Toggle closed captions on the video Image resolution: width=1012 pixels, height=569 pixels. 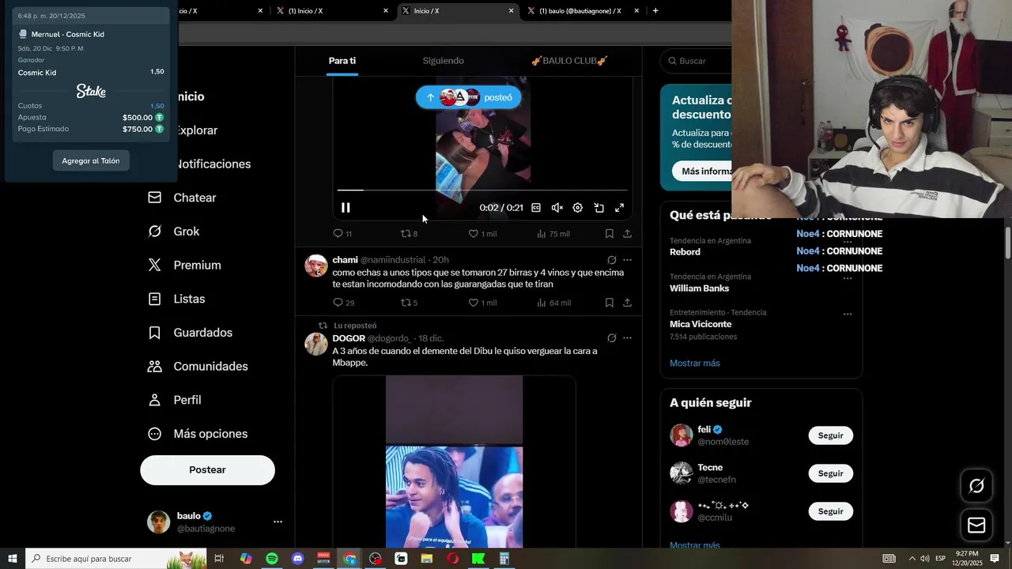tap(536, 208)
